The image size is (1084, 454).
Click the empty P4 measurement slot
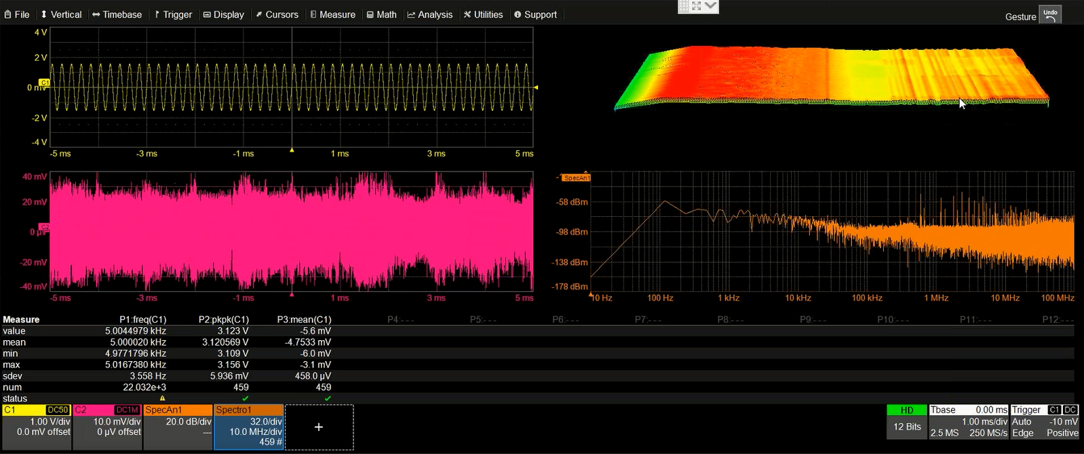[x=400, y=319]
